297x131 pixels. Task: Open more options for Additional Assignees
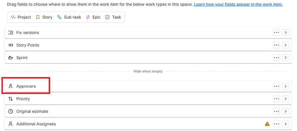pyautogui.click(x=276, y=124)
